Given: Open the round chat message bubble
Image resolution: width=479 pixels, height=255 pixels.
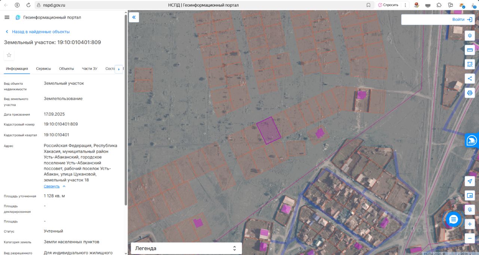Looking at the screenshot, I should click(454, 220).
